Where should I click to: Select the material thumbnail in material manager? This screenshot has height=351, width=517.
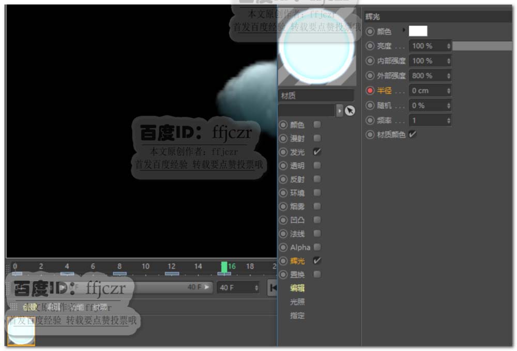(21, 331)
